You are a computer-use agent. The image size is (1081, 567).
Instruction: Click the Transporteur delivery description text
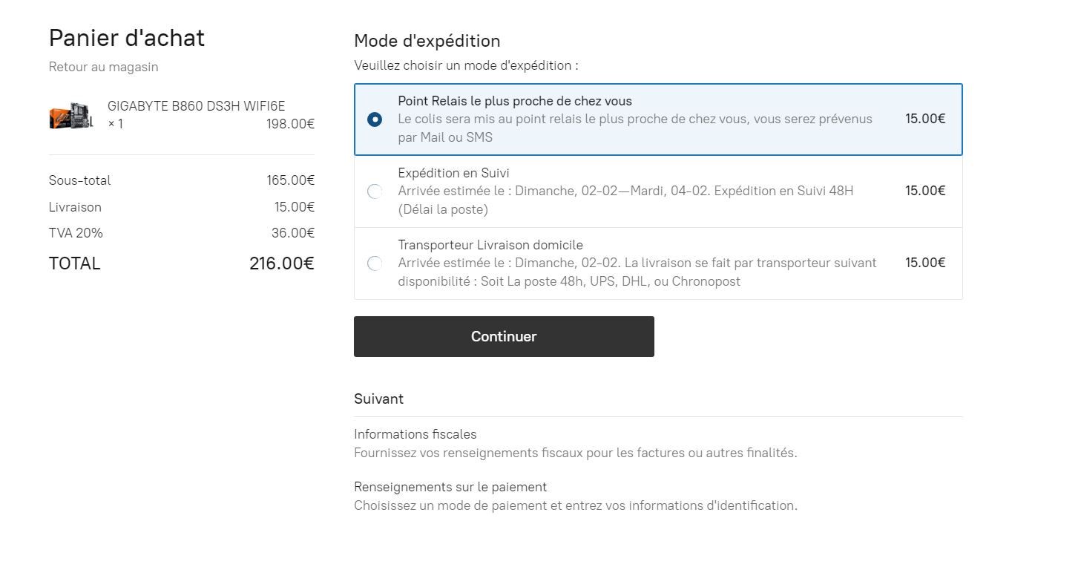(x=637, y=272)
